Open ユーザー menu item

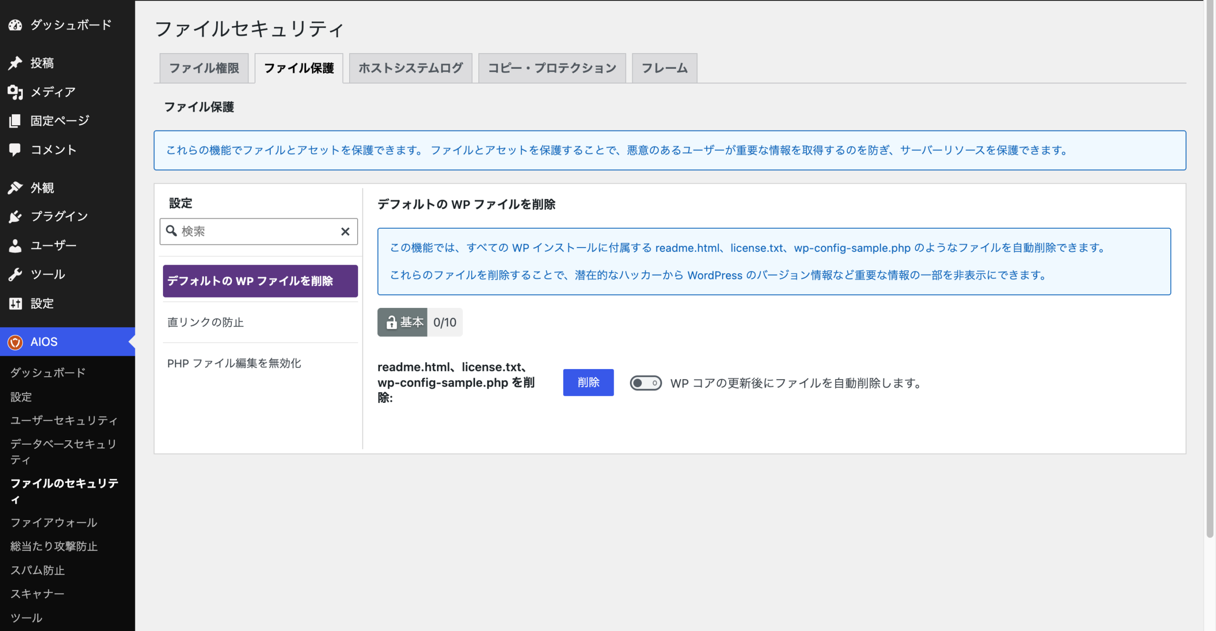[67, 245]
